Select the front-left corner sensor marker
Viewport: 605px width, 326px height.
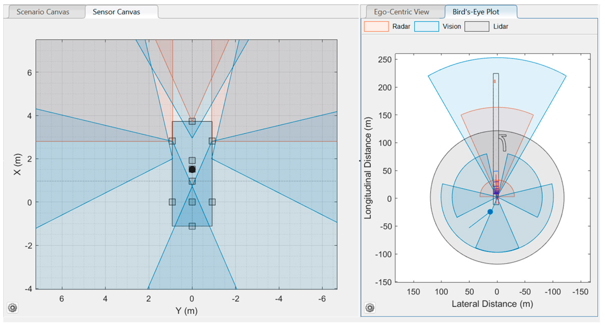172,141
